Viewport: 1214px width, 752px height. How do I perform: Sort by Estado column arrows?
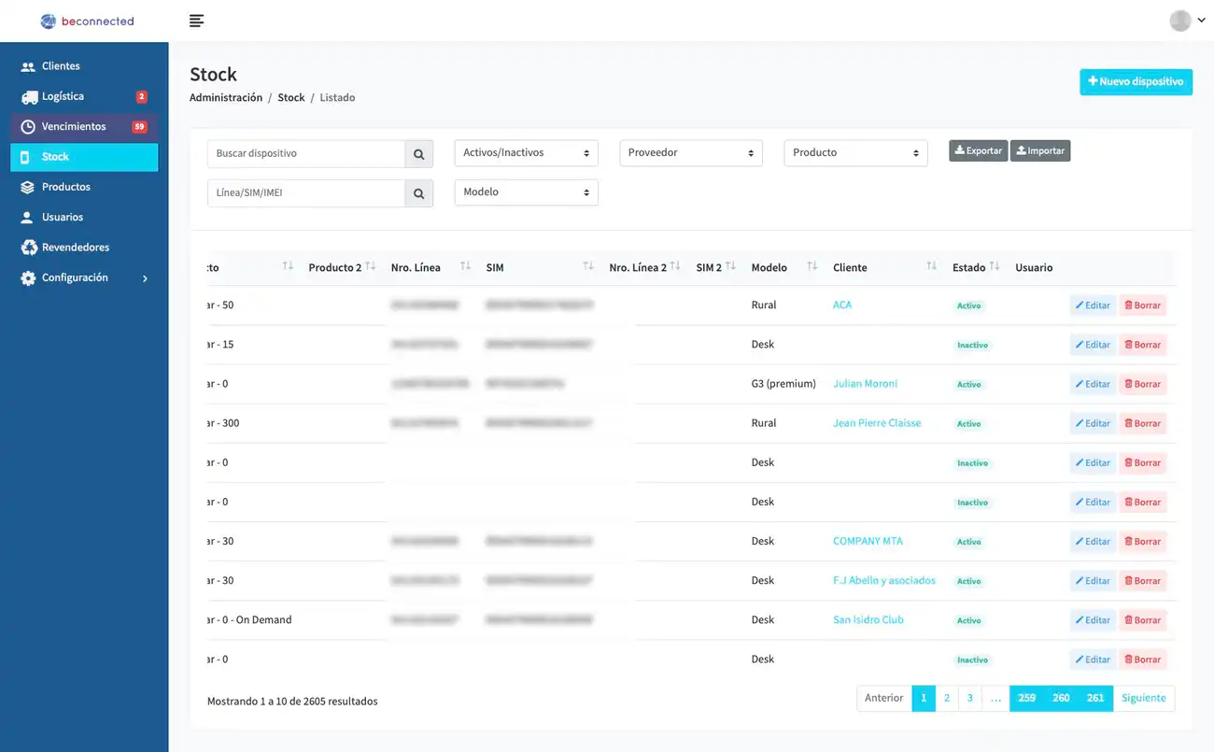[995, 266]
